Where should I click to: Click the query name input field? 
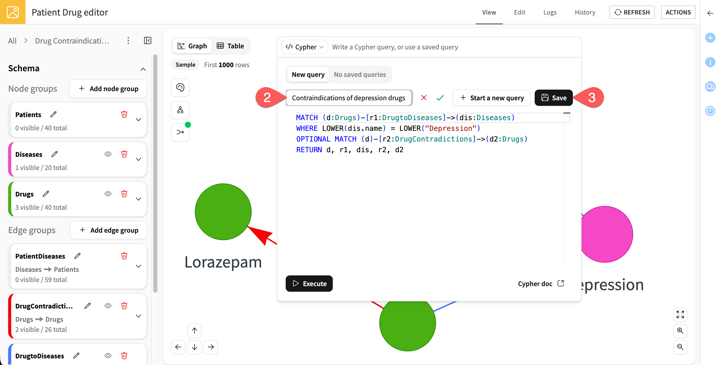(x=349, y=98)
